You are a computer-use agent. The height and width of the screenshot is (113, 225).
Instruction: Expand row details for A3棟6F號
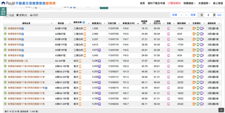pyautogui.click(x=5, y=55)
